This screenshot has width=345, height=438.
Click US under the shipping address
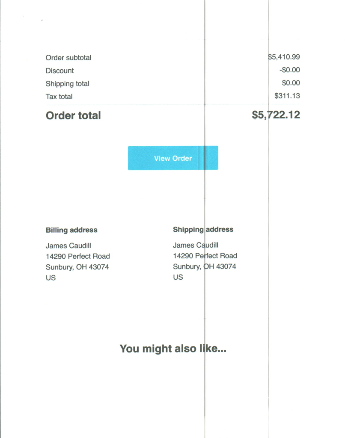coord(178,277)
